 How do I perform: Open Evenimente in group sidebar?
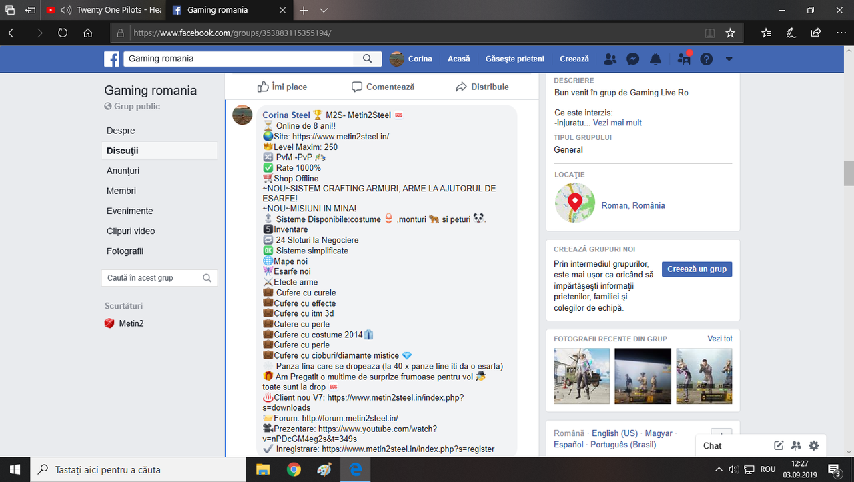130,211
